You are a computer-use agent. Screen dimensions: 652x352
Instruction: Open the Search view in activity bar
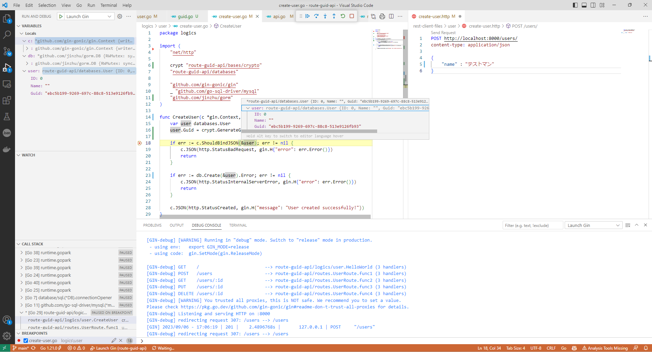(7, 34)
